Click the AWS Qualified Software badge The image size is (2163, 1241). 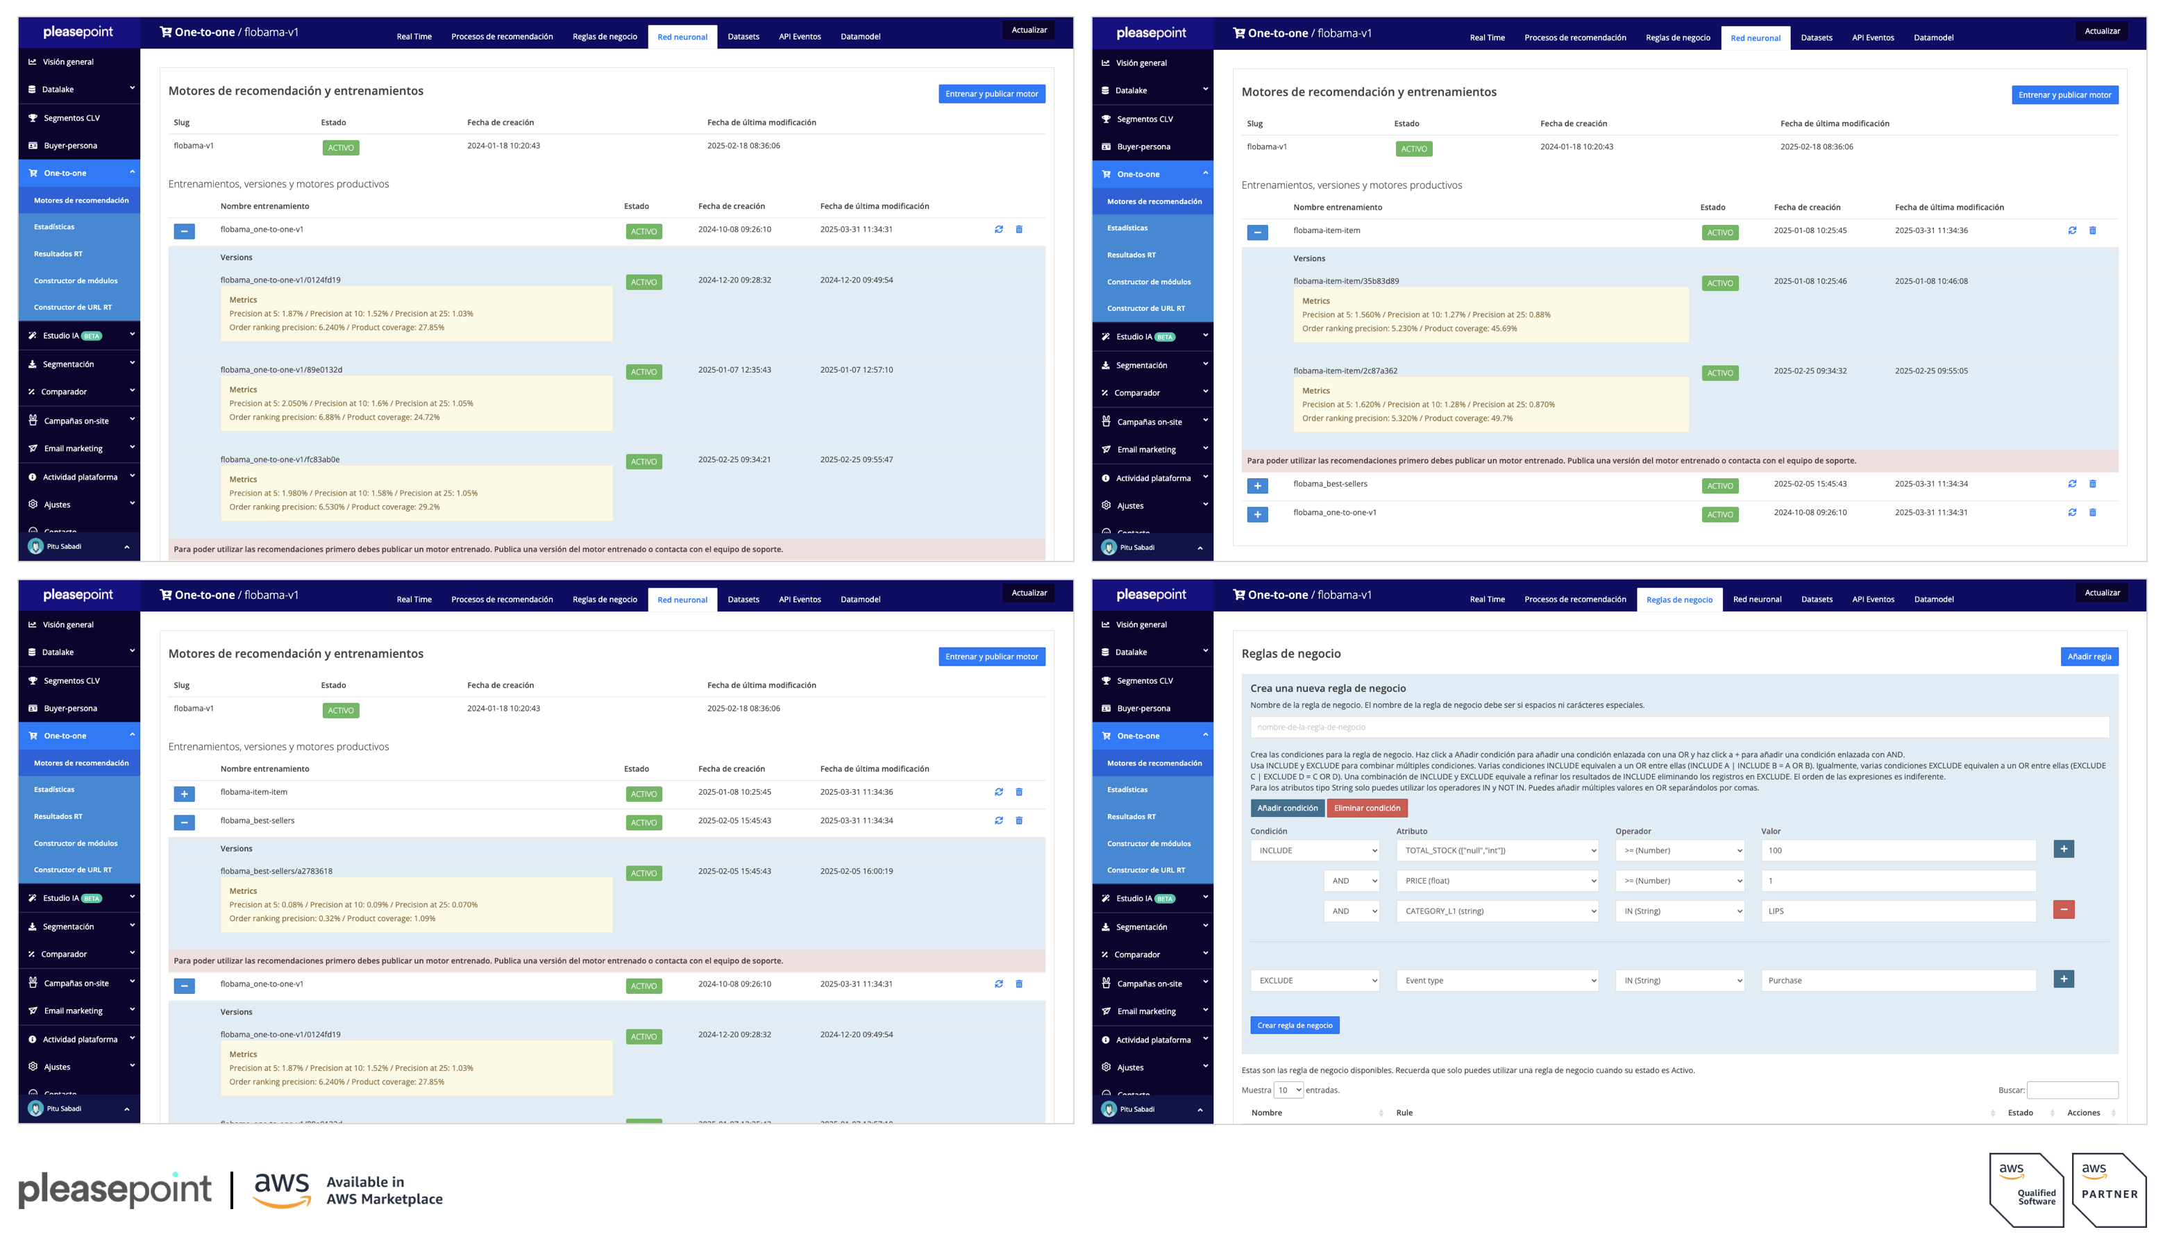[2026, 1191]
